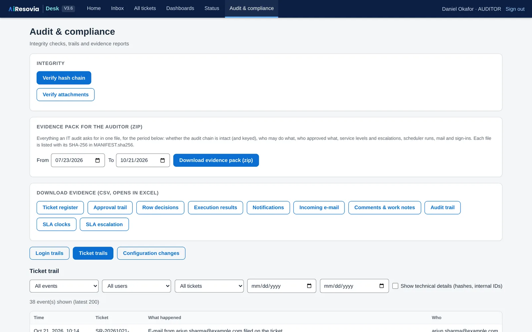The height and width of the screenshot is (332, 532).
Task: Download the Ticket register CSV
Action: coord(60,207)
